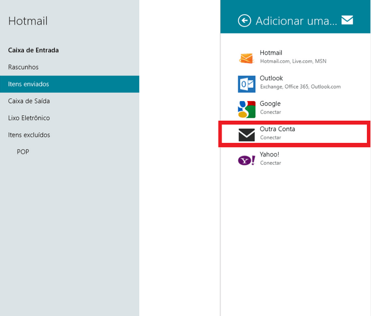Select the Itens enviados folder

[x=29, y=84]
